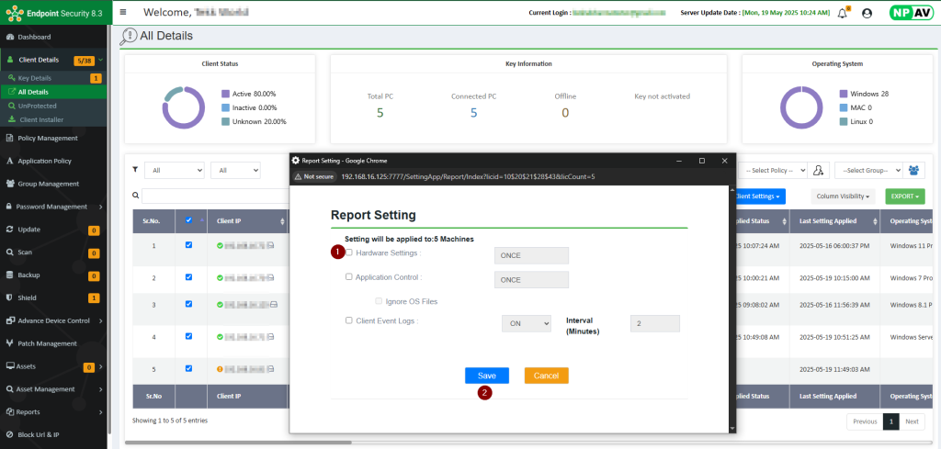Click the notification bell icon
Image resolution: width=941 pixels, height=449 pixels.
[x=842, y=13]
